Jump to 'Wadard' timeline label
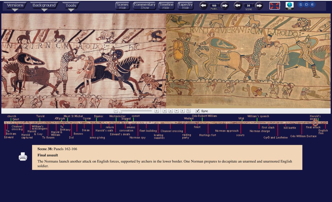 (189, 118)
